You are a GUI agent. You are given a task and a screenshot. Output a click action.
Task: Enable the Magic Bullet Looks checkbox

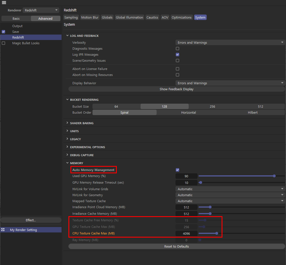(x=3, y=43)
